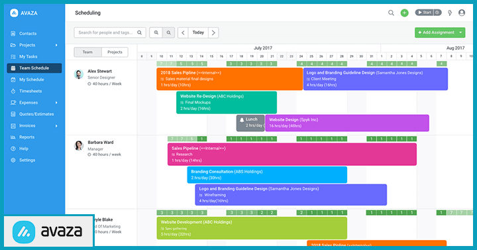
Task: Click the Reports chart icon
Action: point(13,137)
